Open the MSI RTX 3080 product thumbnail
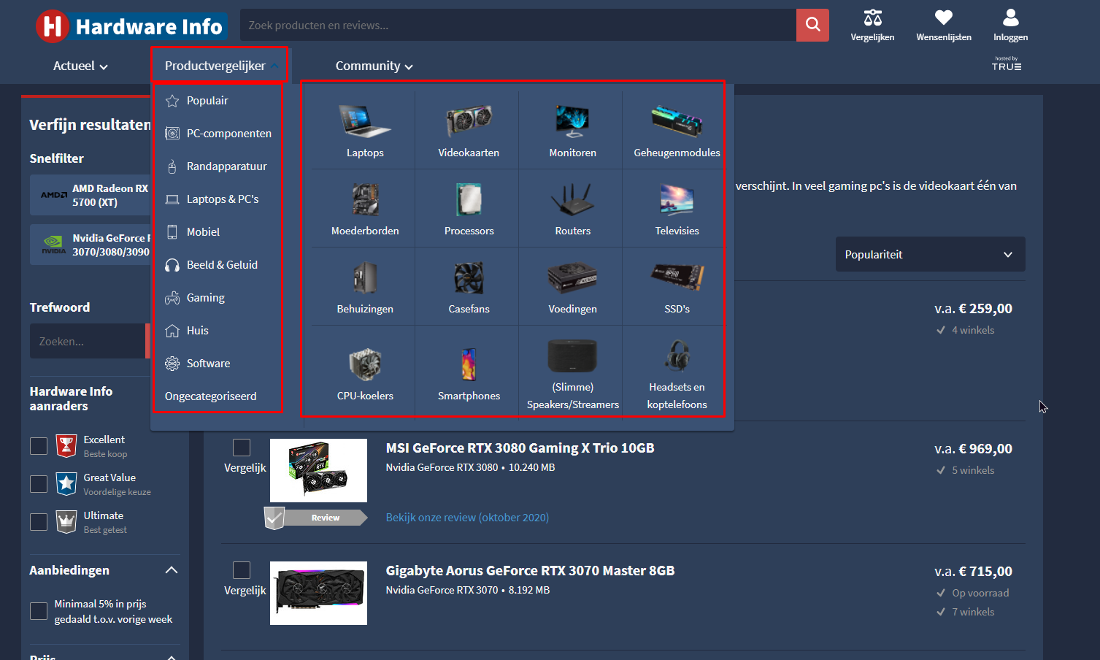The image size is (1100, 660). pyautogui.click(x=318, y=470)
